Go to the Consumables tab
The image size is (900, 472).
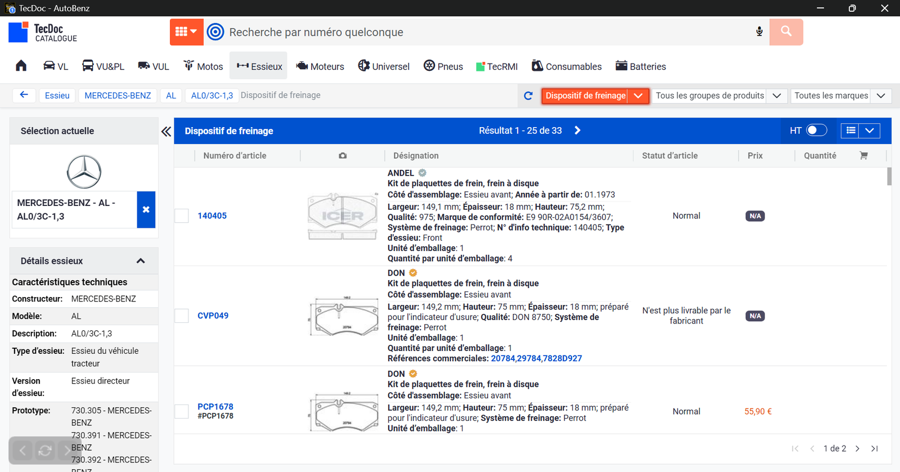566,66
